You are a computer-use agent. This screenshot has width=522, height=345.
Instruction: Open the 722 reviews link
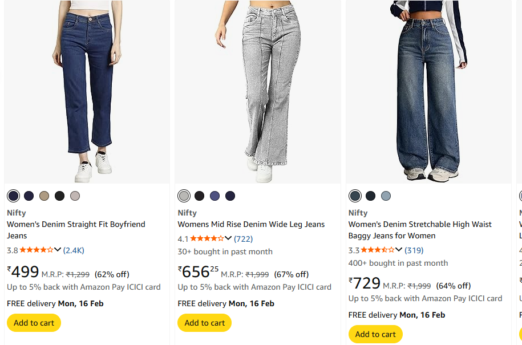click(243, 238)
